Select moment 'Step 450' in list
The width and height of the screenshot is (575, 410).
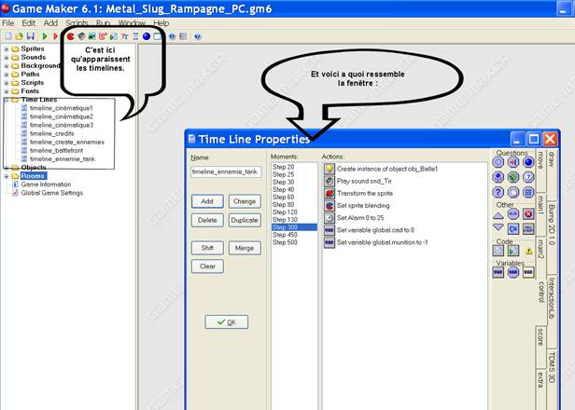pos(294,235)
